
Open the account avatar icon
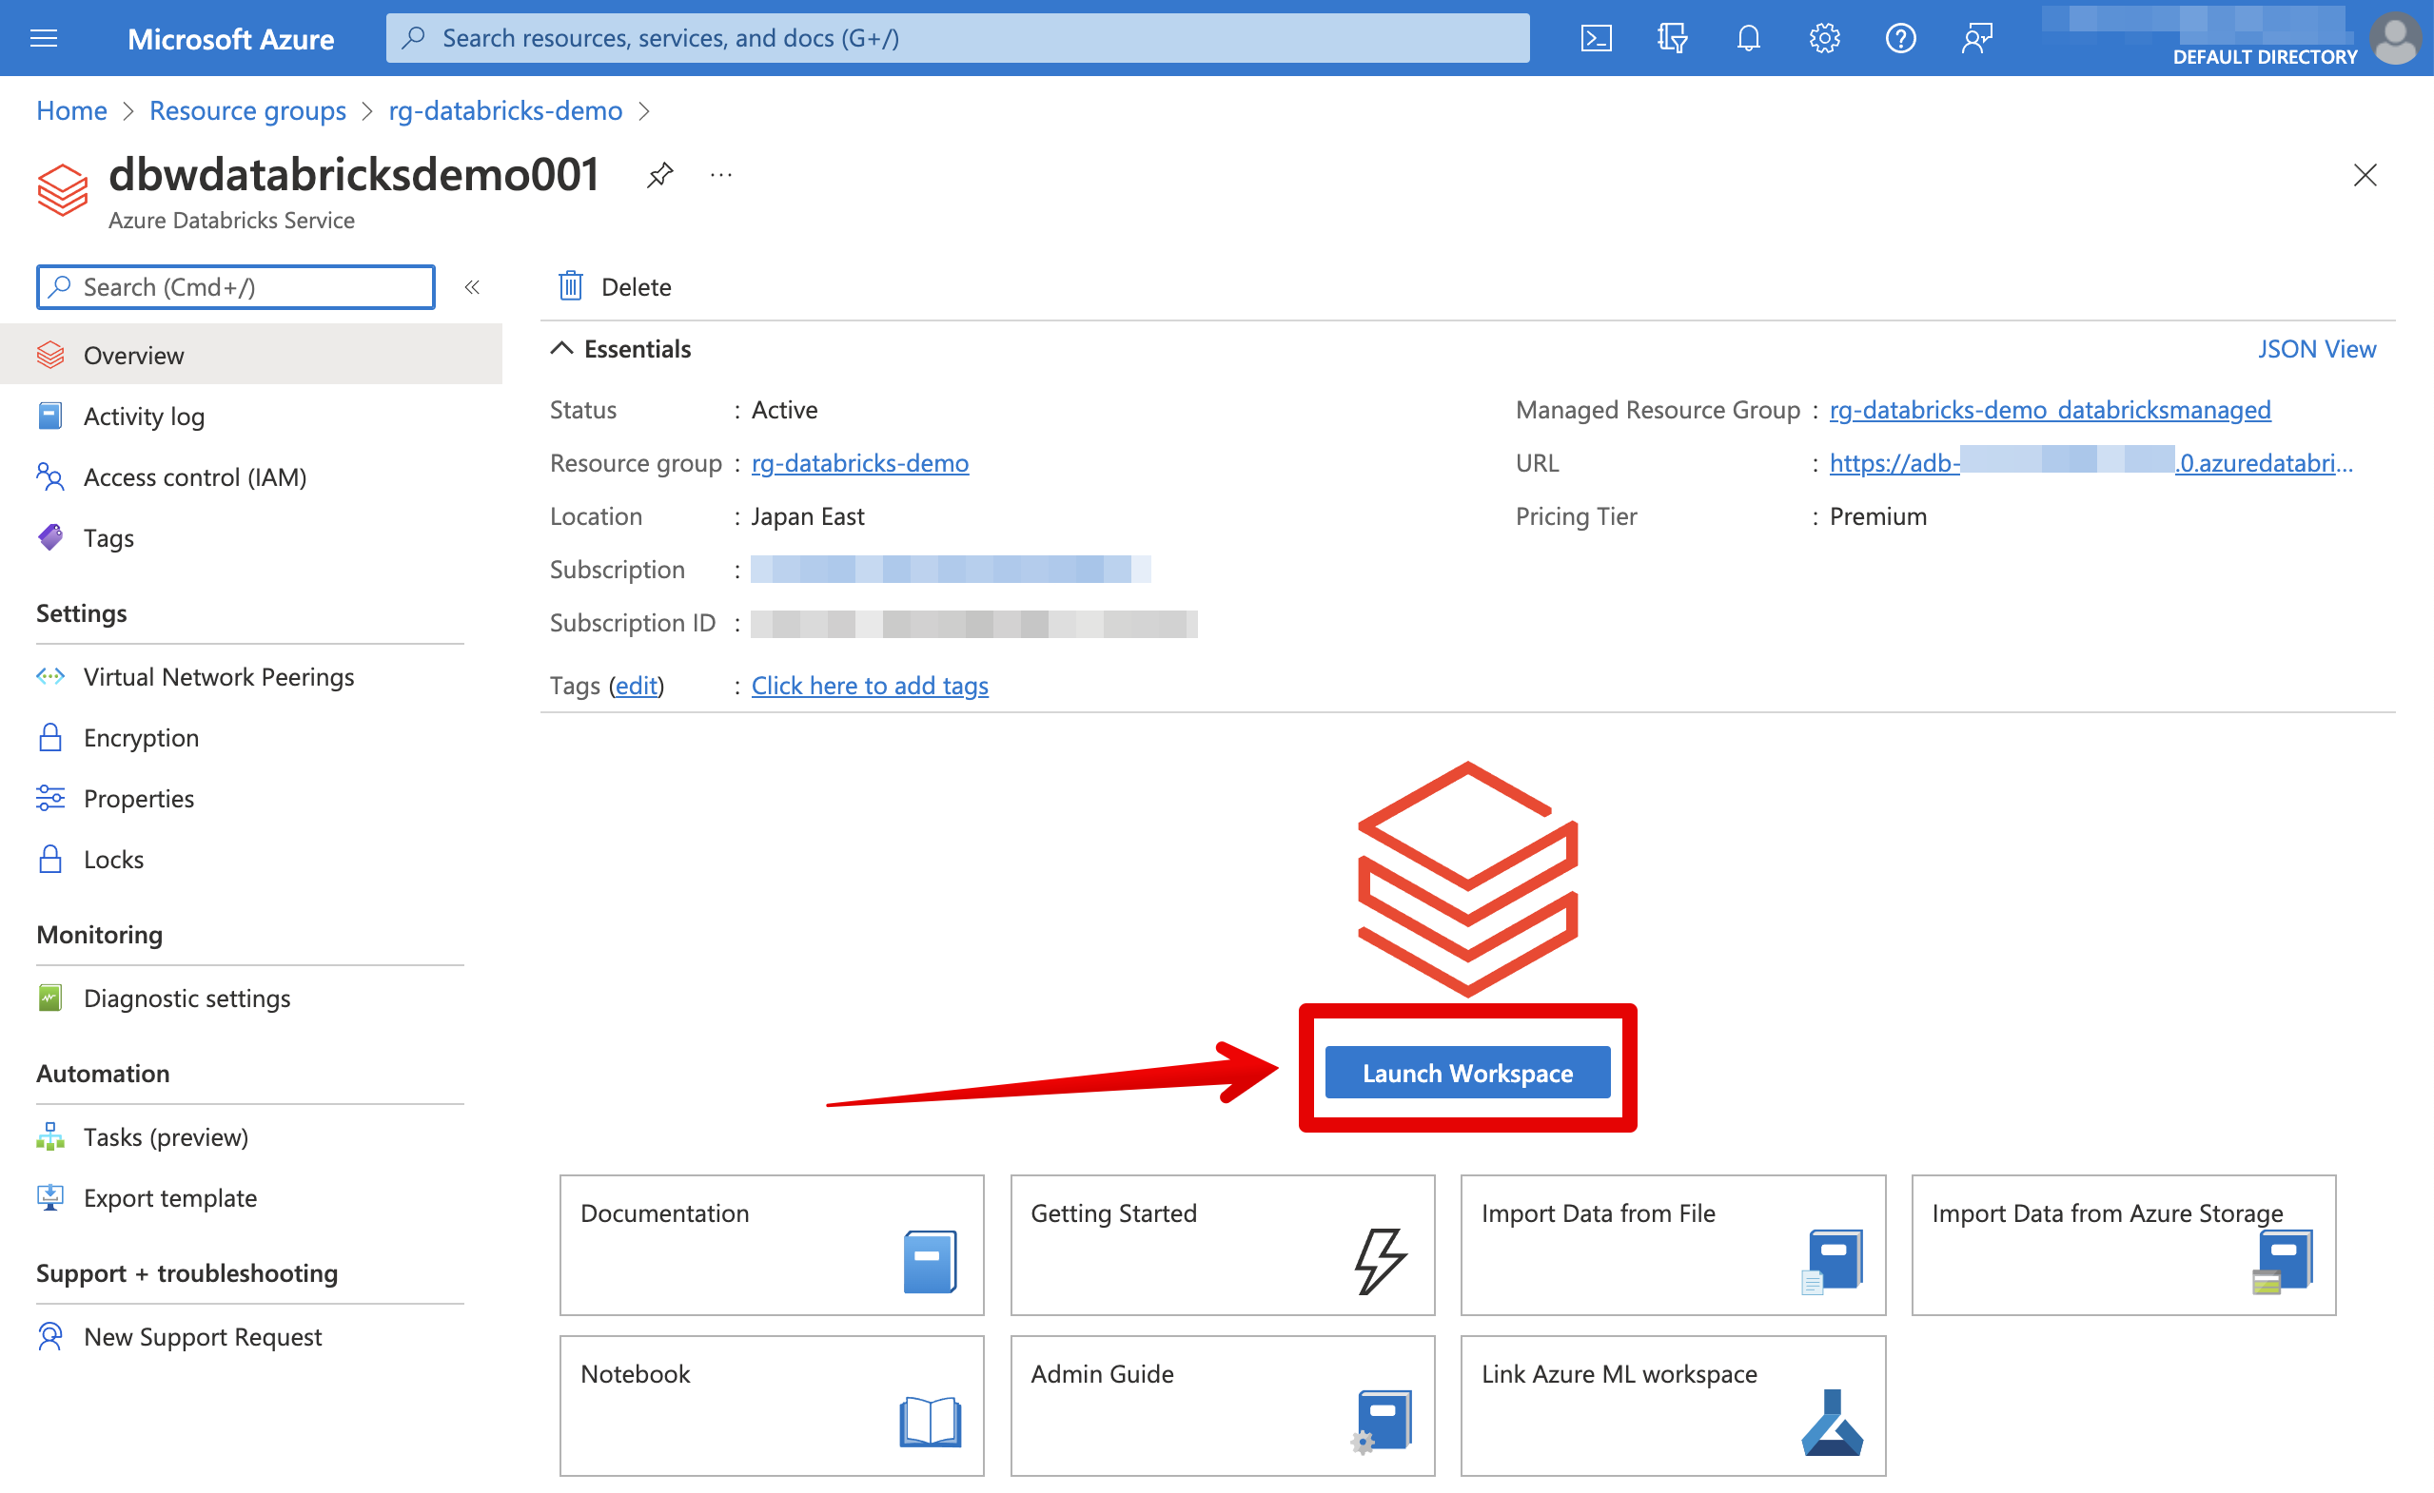[2394, 38]
